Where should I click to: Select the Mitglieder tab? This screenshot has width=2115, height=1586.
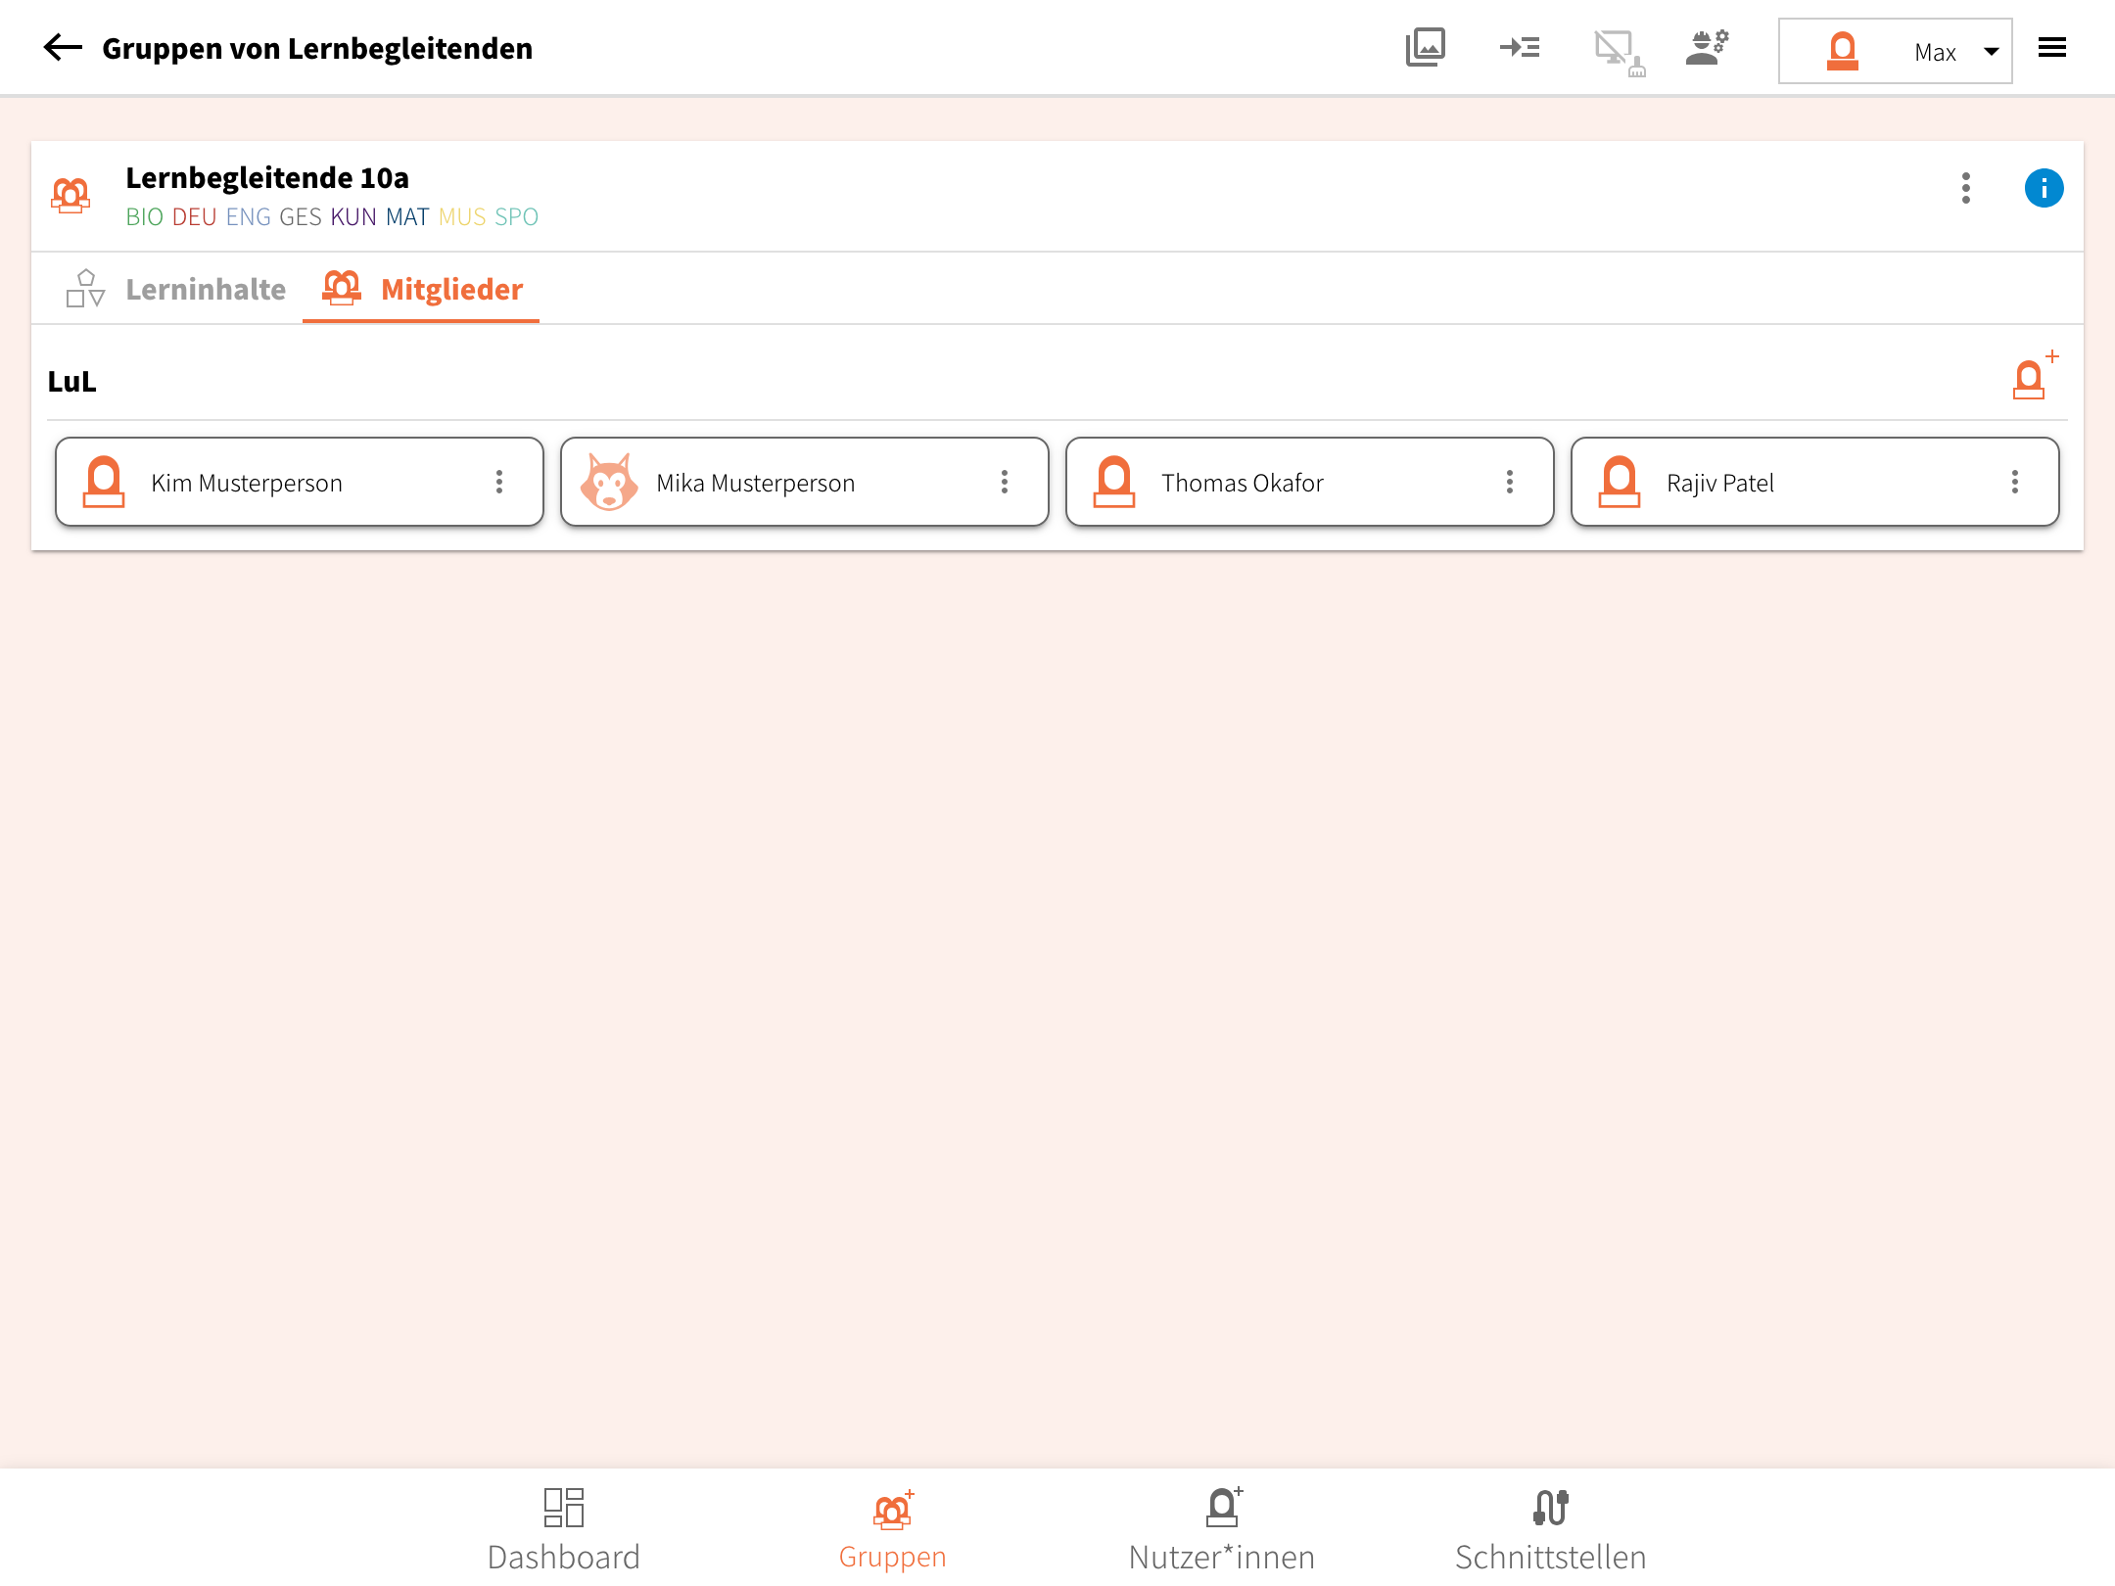coord(422,290)
